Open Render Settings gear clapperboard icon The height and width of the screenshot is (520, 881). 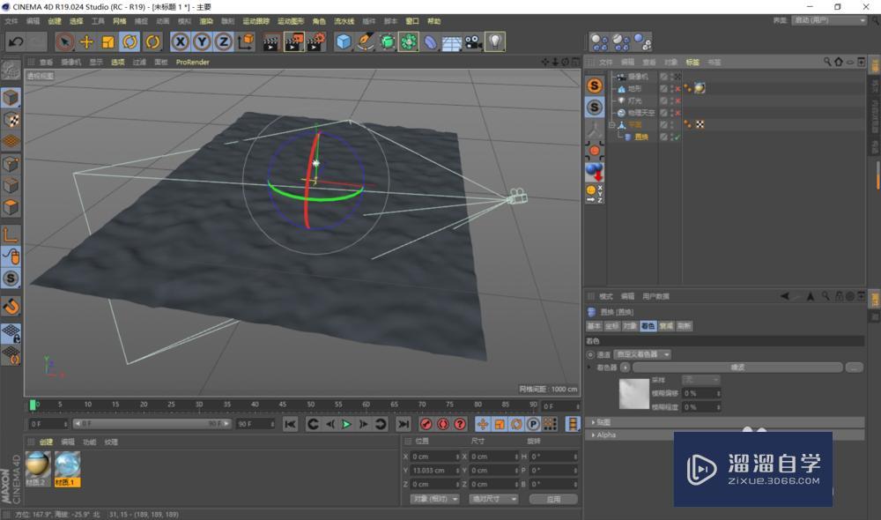pyautogui.click(x=316, y=41)
